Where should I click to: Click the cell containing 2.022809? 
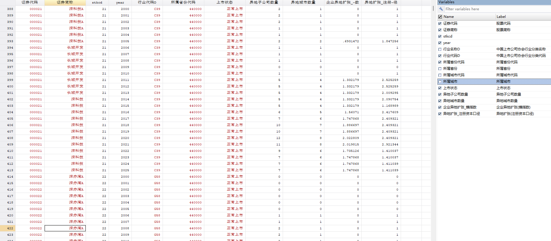tap(343, 138)
